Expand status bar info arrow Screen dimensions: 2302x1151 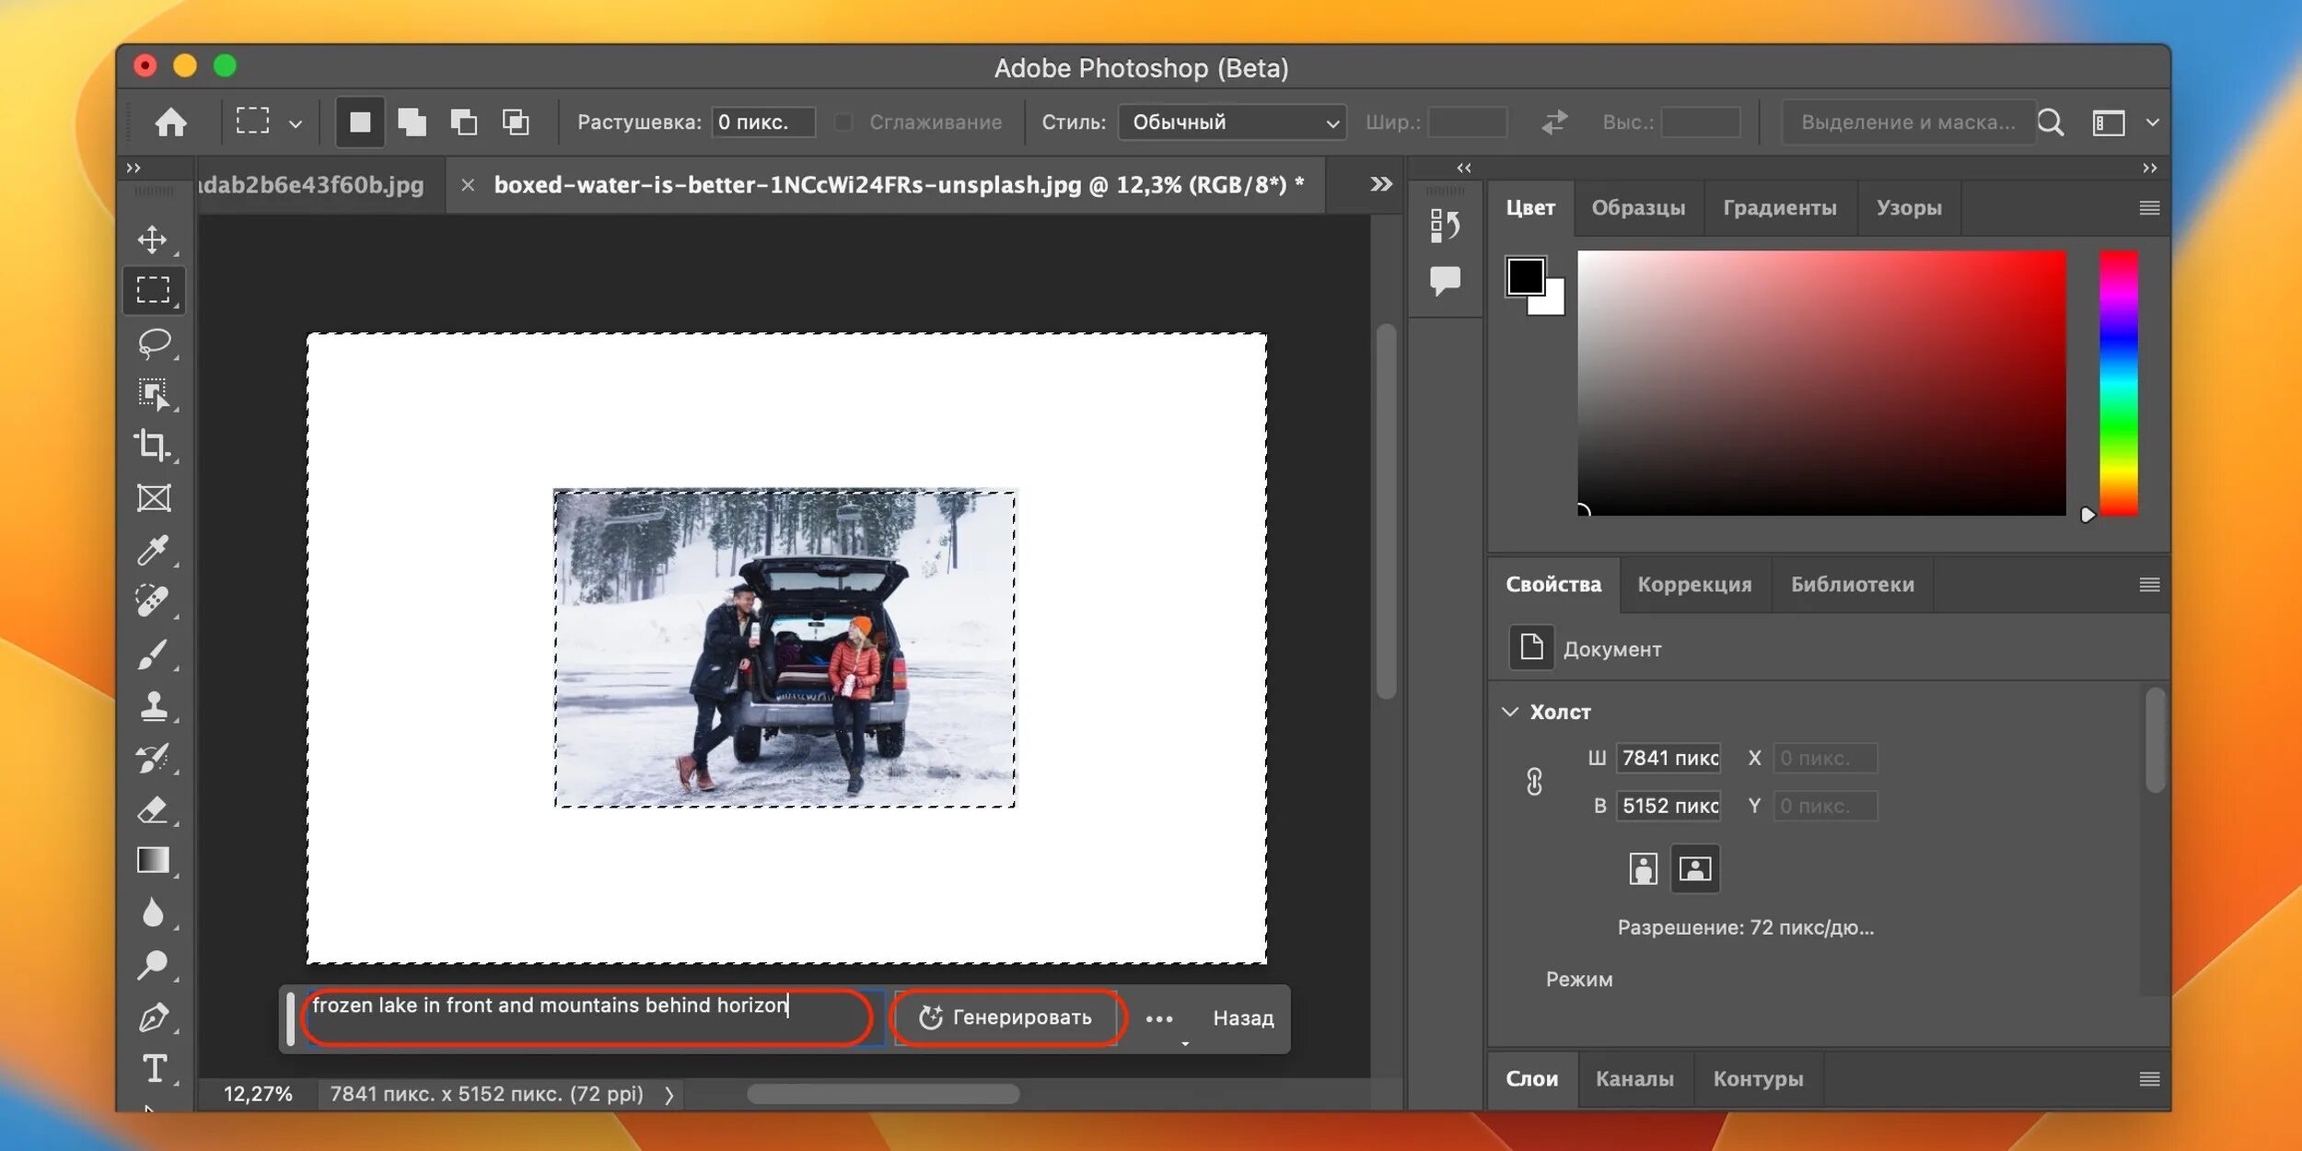pyautogui.click(x=669, y=1095)
